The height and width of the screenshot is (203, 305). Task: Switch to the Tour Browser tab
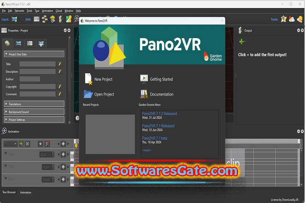point(9,192)
